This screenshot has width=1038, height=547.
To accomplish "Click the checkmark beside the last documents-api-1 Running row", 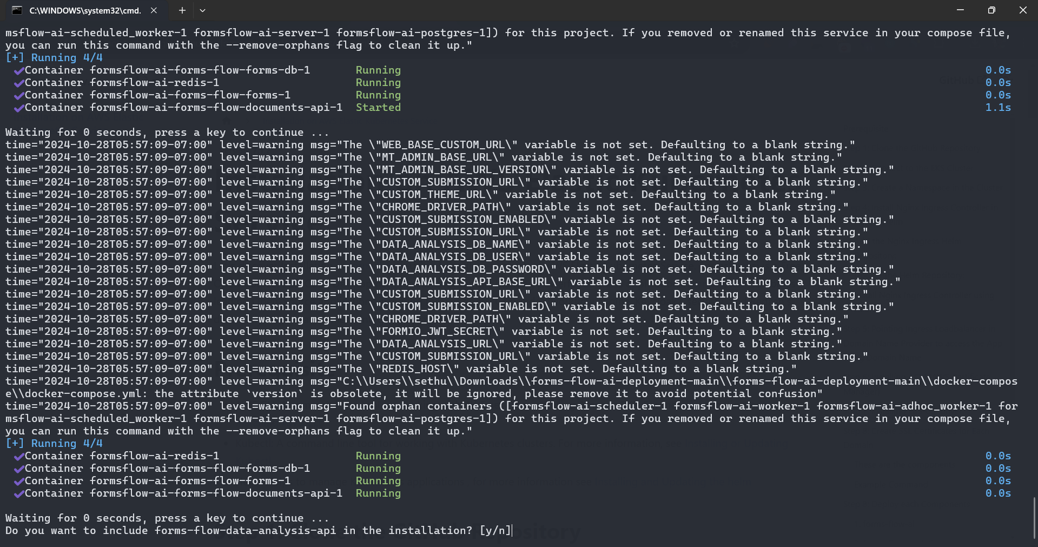I will [x=19, y=493].
